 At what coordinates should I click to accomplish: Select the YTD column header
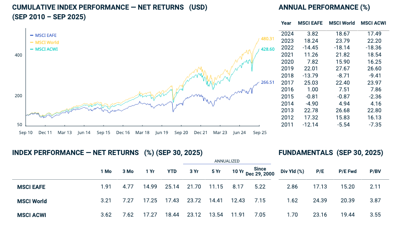(172, 171)
